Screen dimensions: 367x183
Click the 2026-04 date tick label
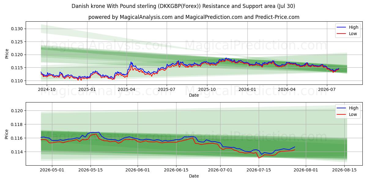[287, 89]
